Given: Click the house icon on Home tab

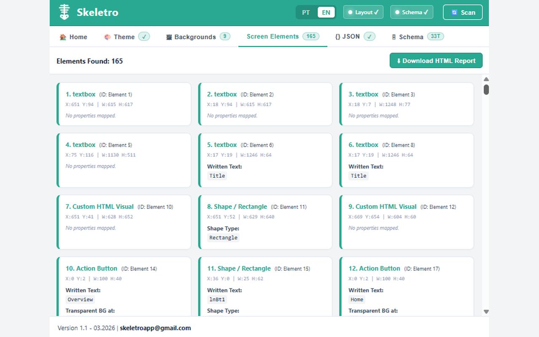Looking at the screenshot, I should (x=63, y=37).
